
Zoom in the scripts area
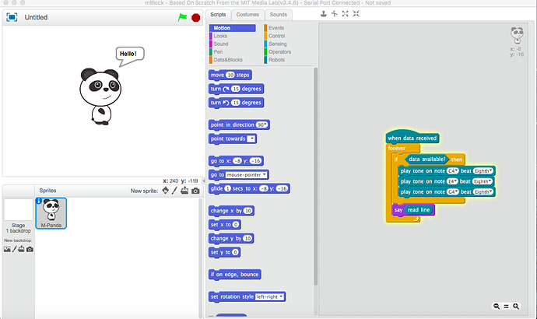(516, 307)
